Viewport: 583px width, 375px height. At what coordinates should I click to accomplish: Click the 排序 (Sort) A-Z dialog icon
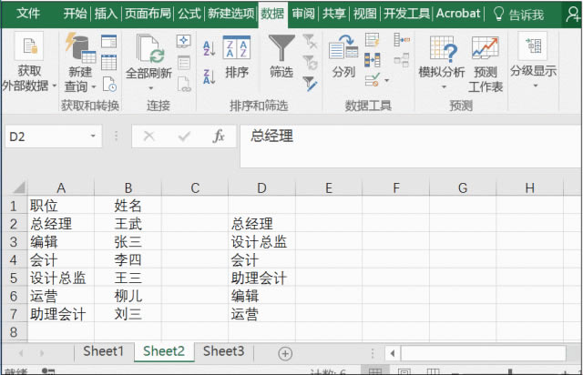[x=237, y=49]
